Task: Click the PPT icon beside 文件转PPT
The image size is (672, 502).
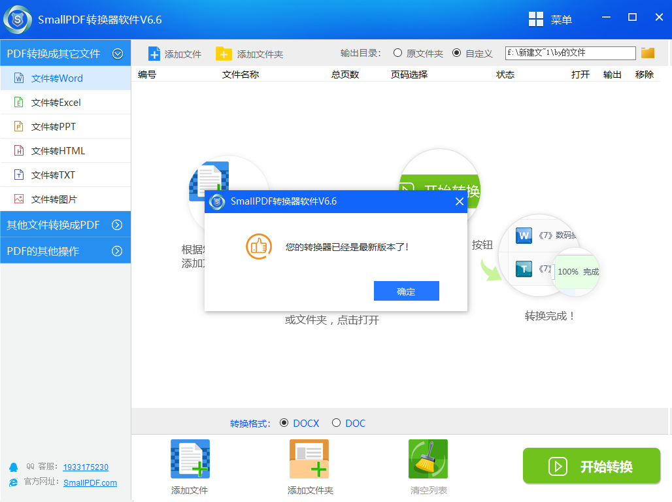Action: coord(19,126)
